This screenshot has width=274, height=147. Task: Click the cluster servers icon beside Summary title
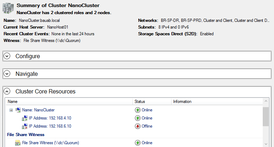[8, 8]
